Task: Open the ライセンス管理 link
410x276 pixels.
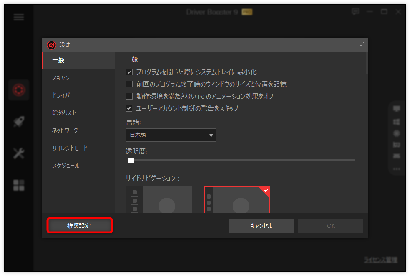Action: tap(381, 260)
